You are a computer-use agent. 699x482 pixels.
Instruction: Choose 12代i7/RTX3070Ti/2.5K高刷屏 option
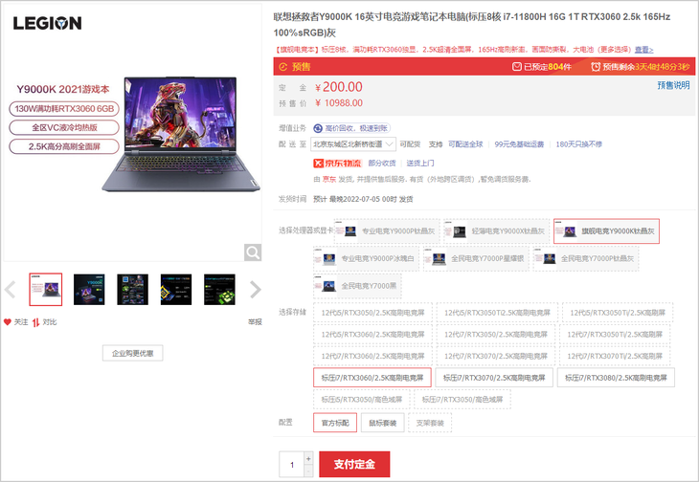[x=615, y=356]
